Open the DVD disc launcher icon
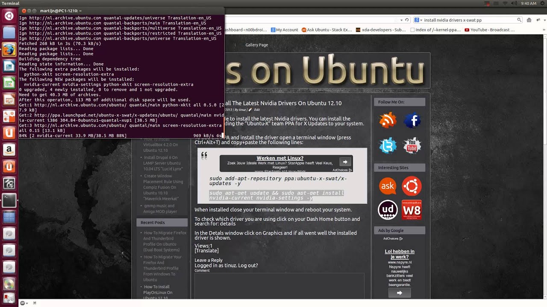The width and height of the screenshot is (547, 307). click(x=9, y=284)
